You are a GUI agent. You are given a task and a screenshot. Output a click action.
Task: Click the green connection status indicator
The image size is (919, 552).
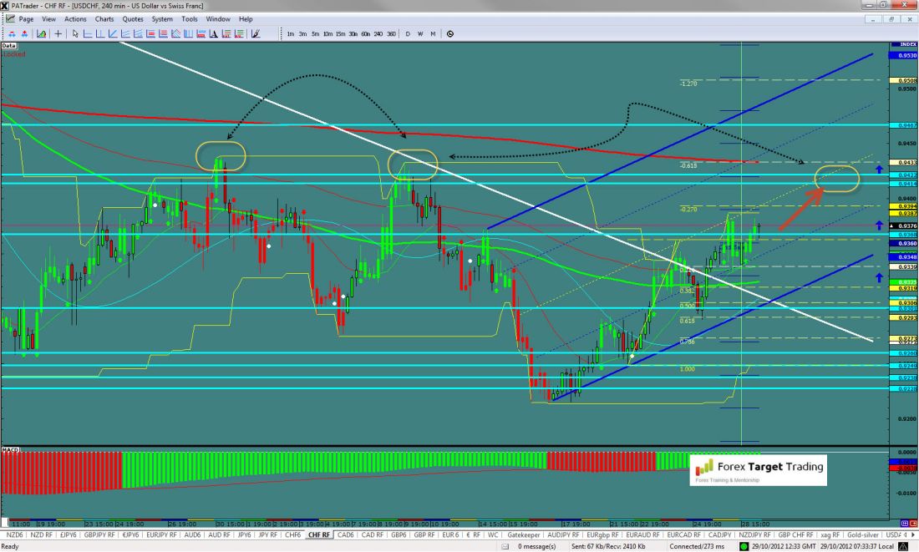click(744, 546)
